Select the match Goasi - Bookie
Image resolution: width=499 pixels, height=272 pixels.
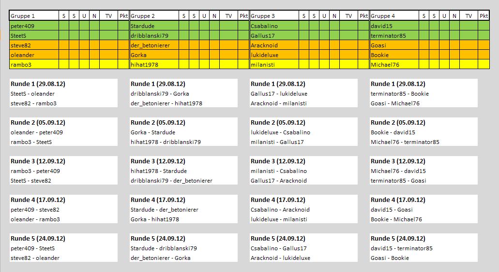coord(390,258)
